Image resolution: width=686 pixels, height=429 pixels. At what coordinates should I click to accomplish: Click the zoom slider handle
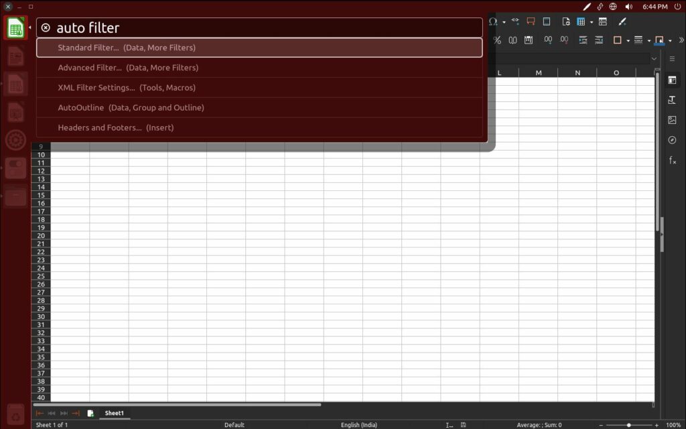click(x=628, y=425)
